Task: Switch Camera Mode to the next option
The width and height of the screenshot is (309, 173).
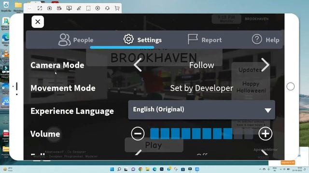Action: [265, 65]
